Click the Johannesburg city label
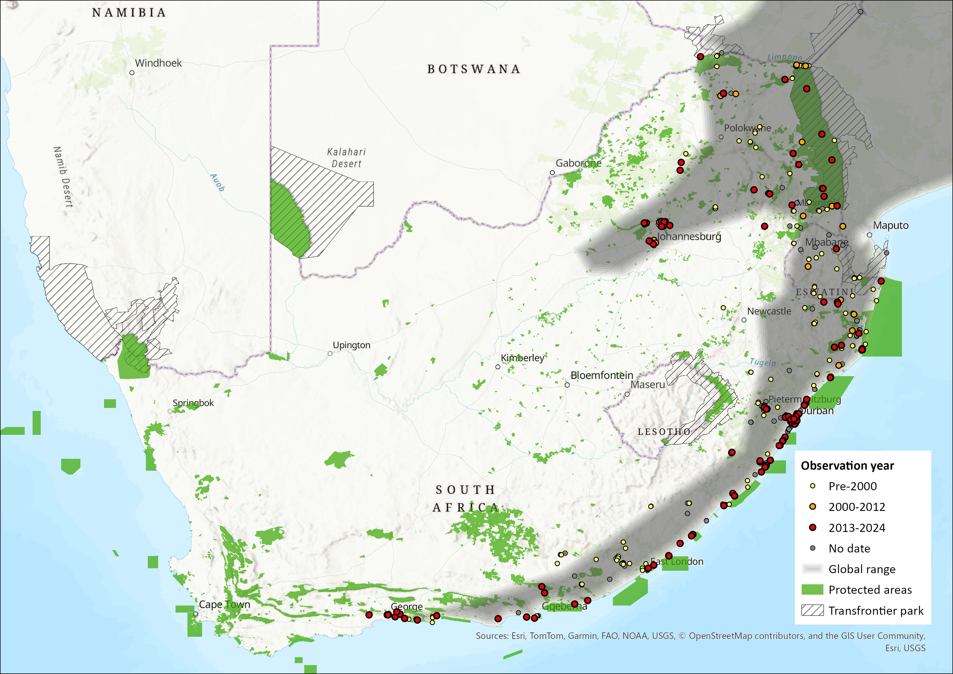The width and height of the screenshot is (953, 674). (689, 237)
